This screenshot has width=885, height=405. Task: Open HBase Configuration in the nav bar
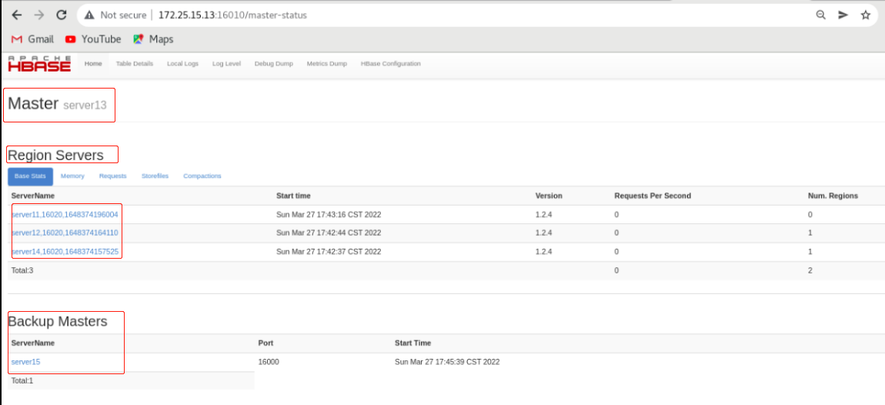pyautogui.click(x=391, y=64)
